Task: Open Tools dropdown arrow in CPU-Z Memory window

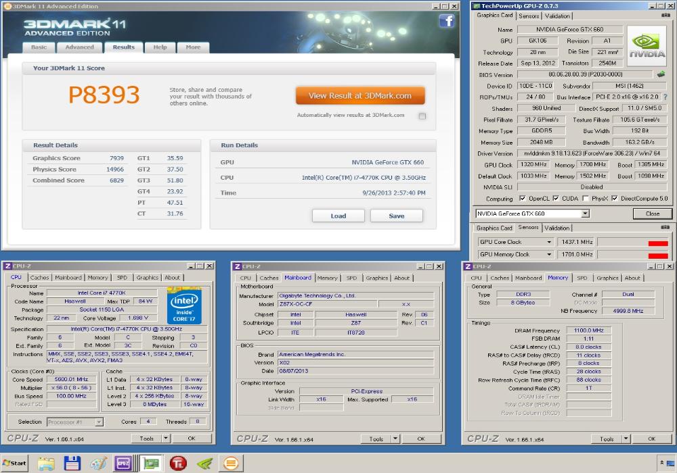Action: pos(626,439)
